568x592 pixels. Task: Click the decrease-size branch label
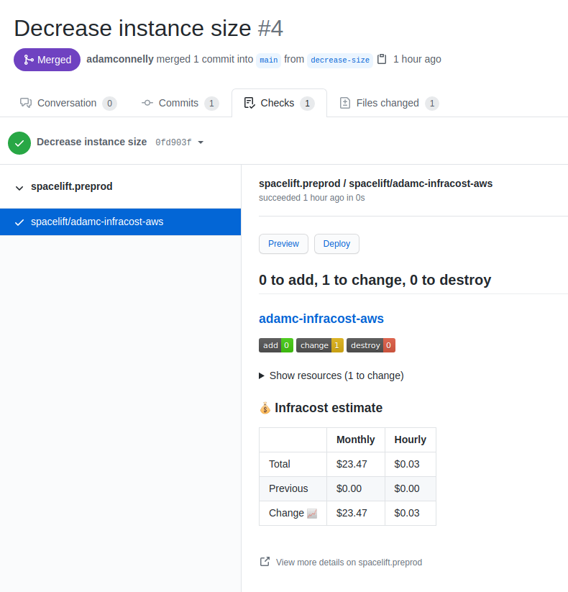pos(340,60)
